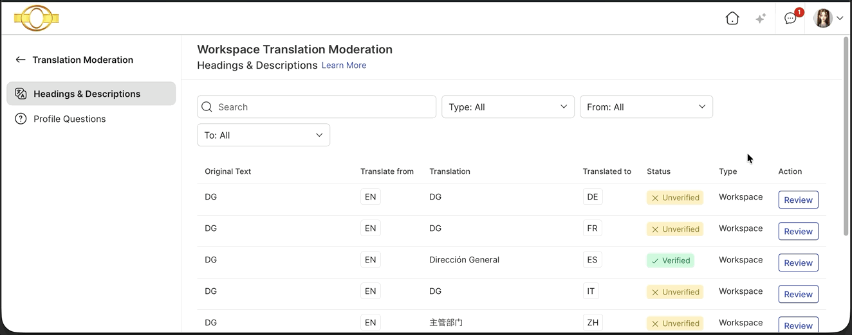Viewport: 852px width, 335px height.
Task: Open the From: All dropdown
Action: 646,107
